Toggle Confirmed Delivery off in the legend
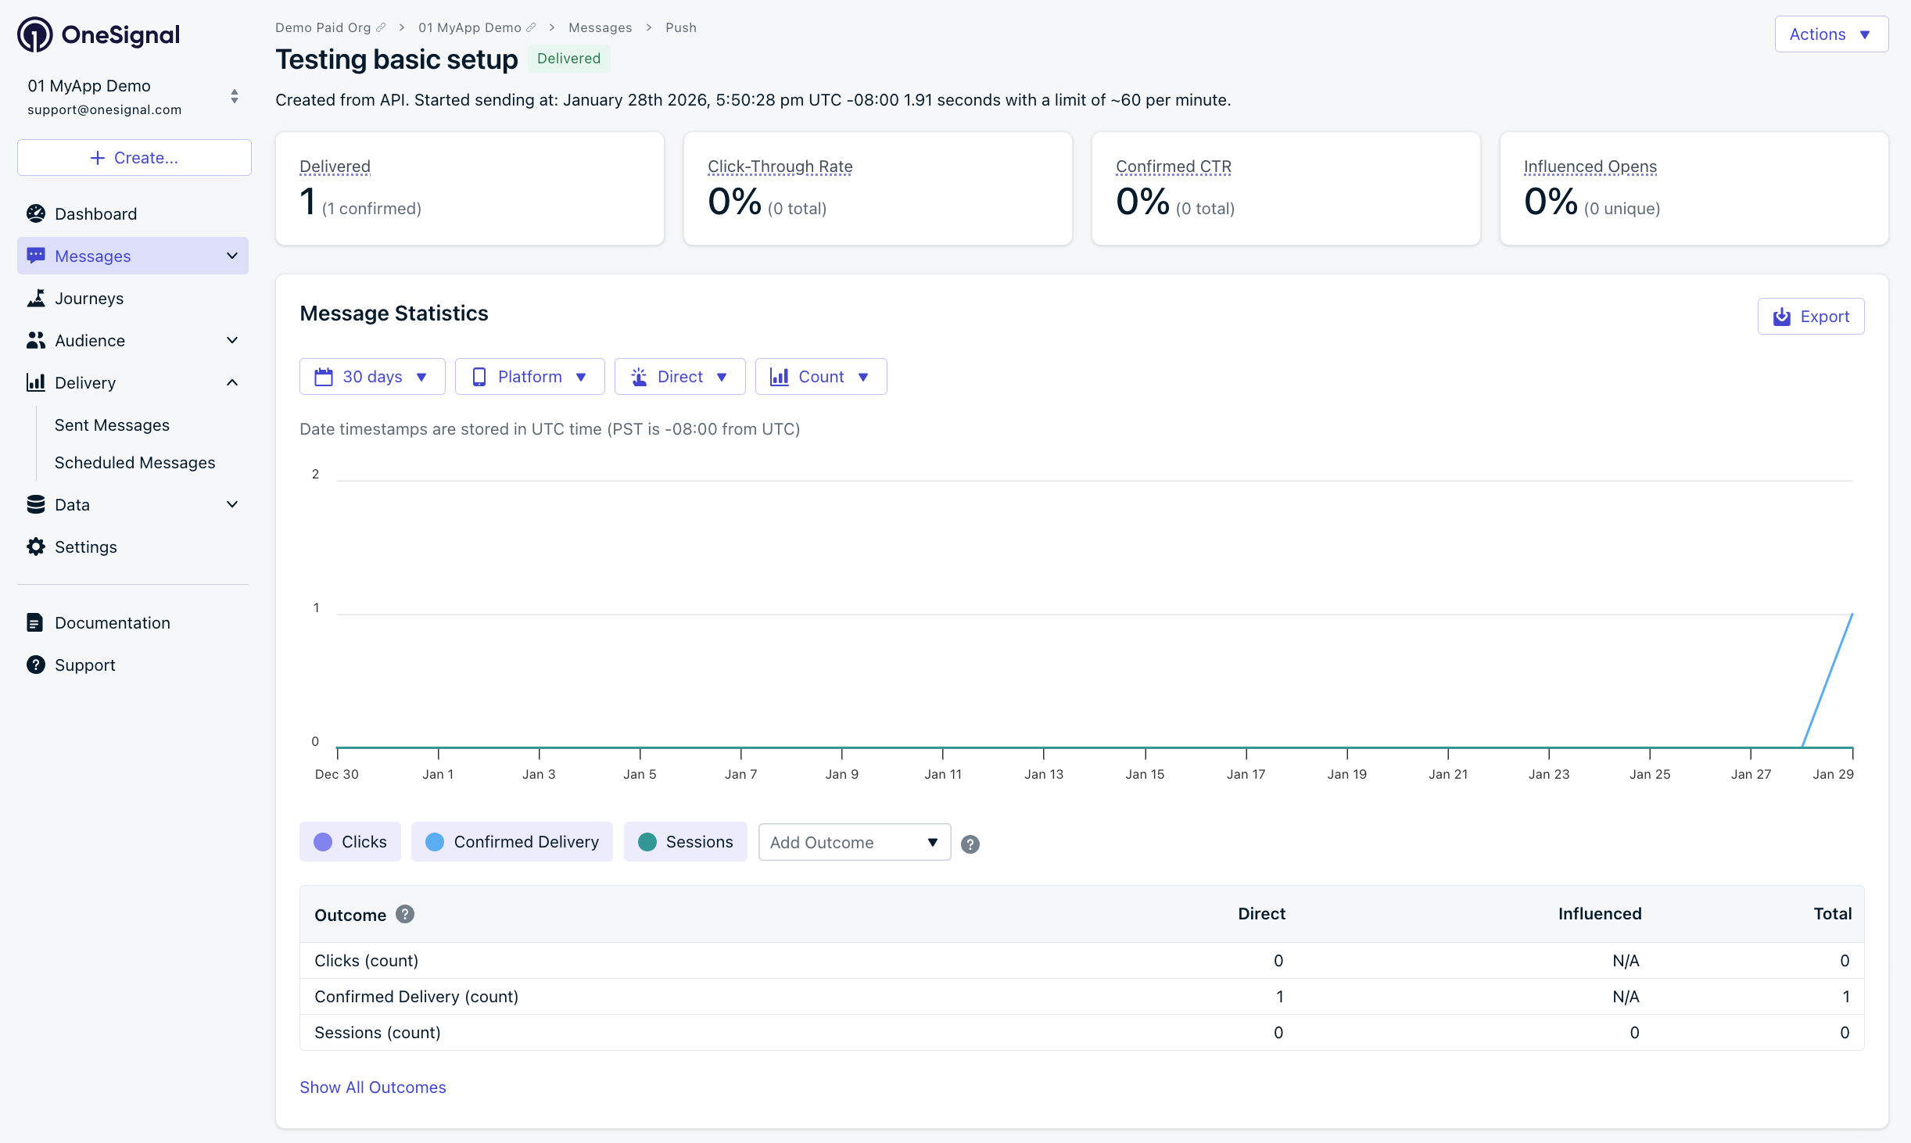This screenshot has height=1143, width=1911. click(x=511, y=842)
